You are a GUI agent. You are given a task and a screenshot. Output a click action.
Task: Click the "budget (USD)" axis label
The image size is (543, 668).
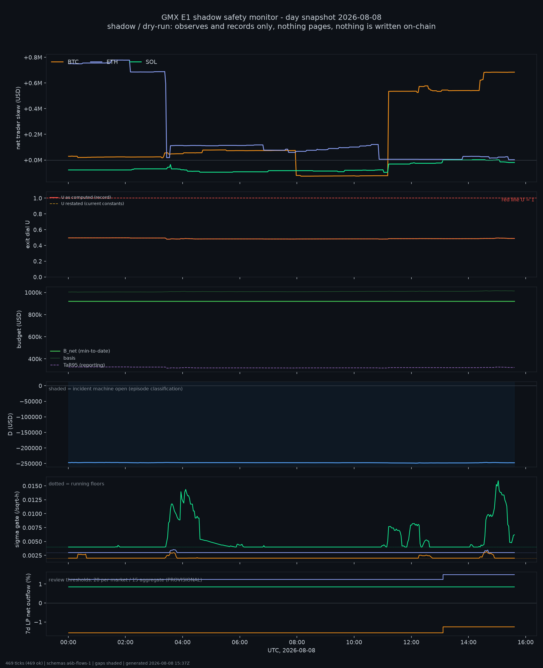point(19,329)
